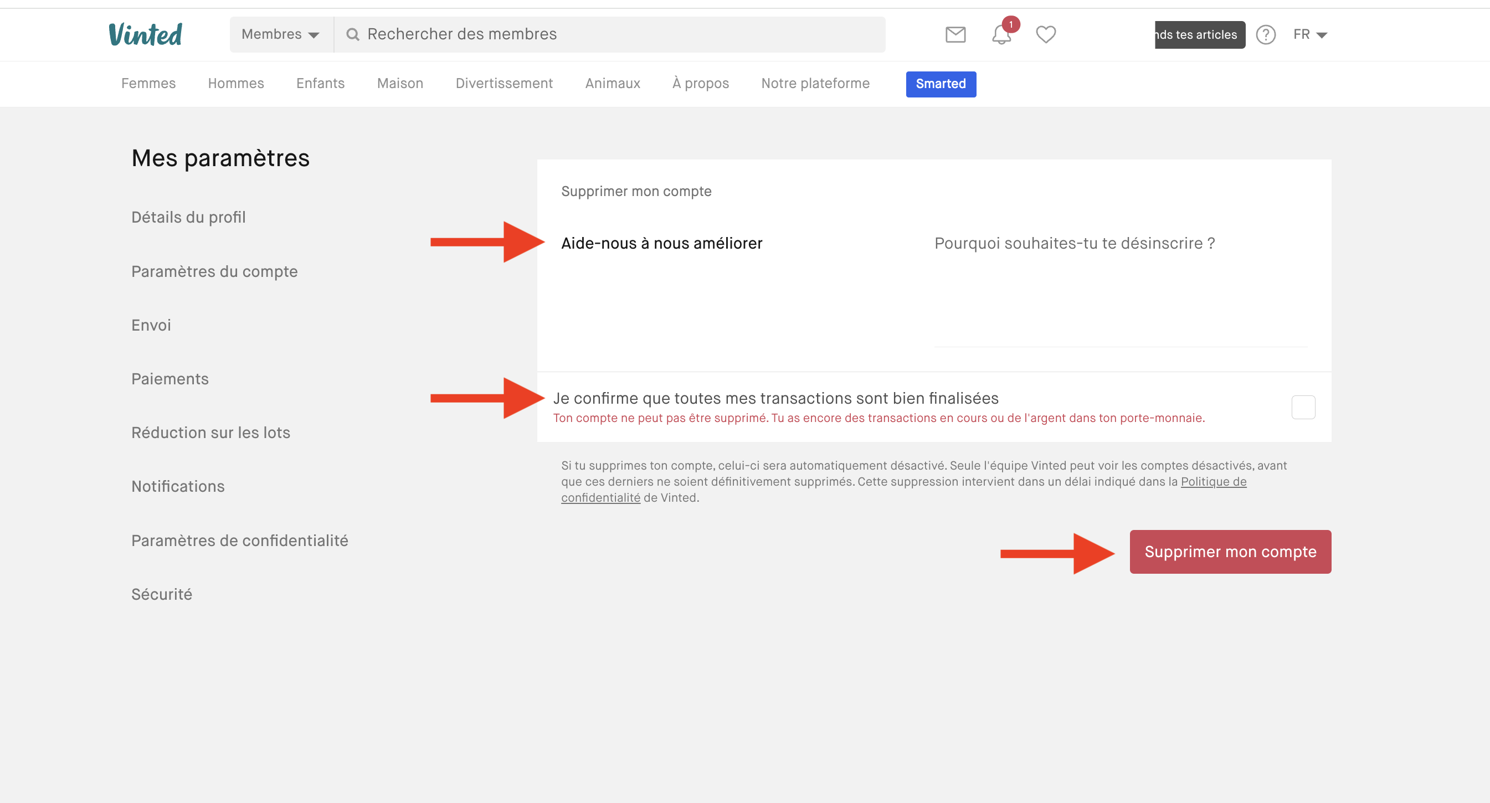Viewport: 1490px width, 803px height.
Task: Click the Vends tes articles button
Action: pyautogui.click(x=1199, y=35)
